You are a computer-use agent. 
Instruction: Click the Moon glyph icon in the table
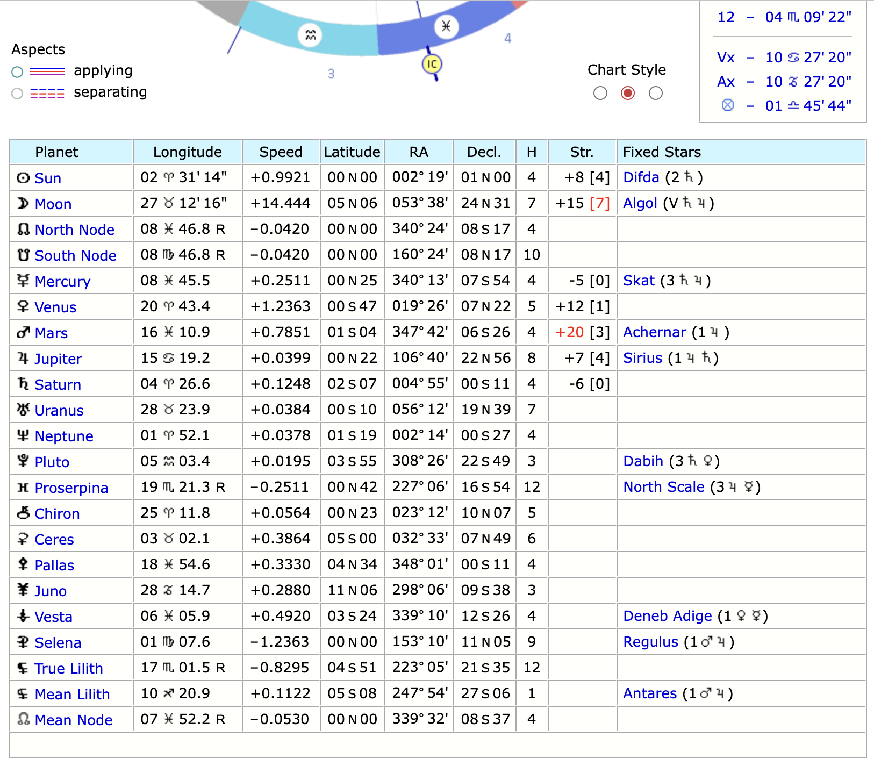(x=23, y=204)
